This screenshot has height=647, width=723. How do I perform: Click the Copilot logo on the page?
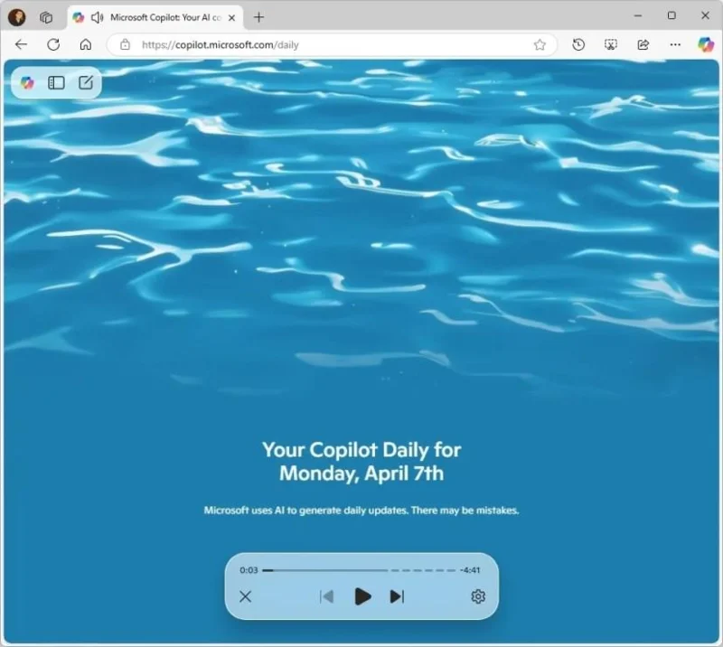pos(27,82)
